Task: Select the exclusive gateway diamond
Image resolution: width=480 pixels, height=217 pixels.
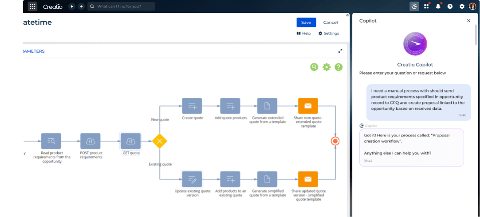Action: coord(159,141)
